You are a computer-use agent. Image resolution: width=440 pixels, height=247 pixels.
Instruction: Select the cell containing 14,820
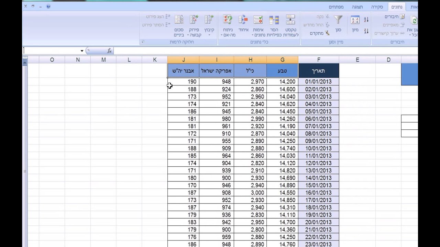tap(282, 170)
